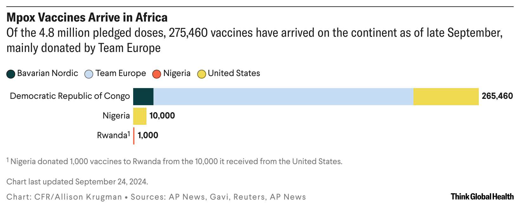Select the "Rwanda" row label
This screenshot has width=520, height=211.
click(x=112, y=136)
